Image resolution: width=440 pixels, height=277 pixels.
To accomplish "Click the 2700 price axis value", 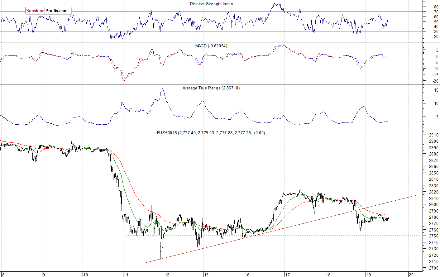I will 434,268.
